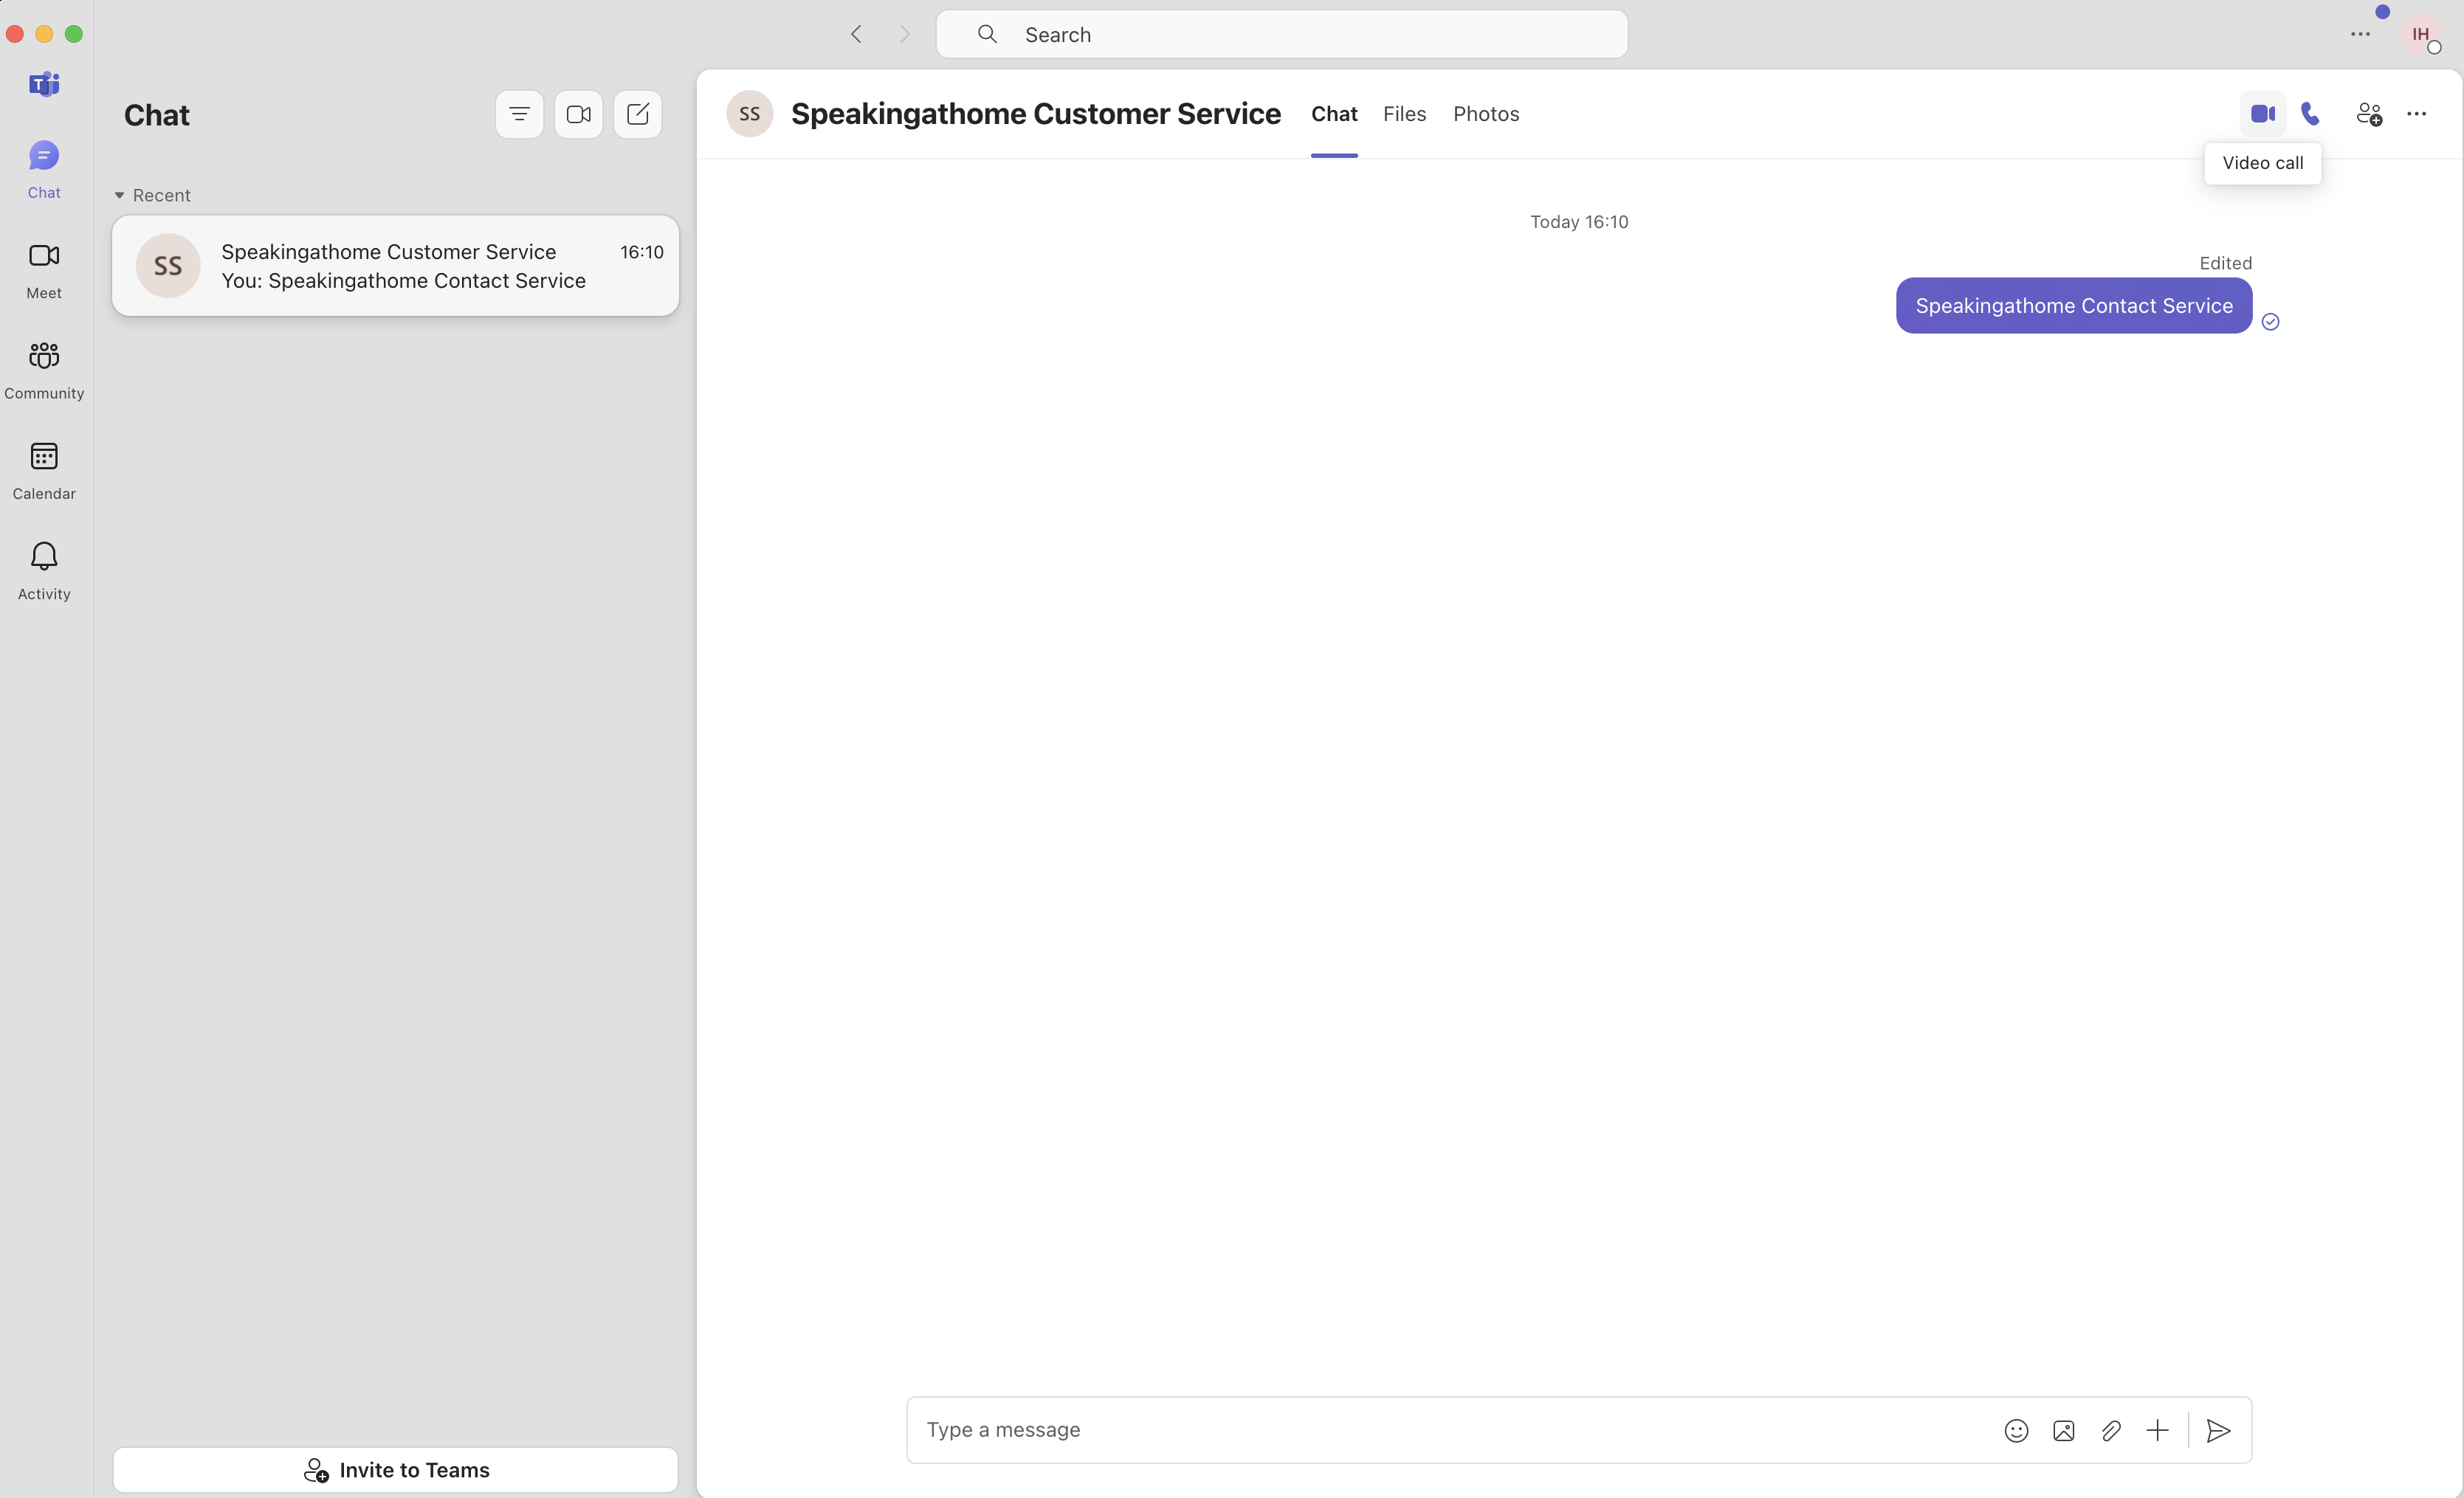This screenshot has height=1498, width=2464.
Task: Open the Calendar from the sidebar
Action: pos(43,468)
